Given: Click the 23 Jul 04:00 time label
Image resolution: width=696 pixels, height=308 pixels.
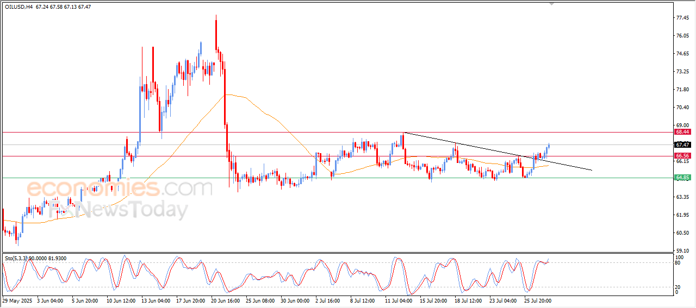Looking at the screenshot, I should (x=502, y=300).
